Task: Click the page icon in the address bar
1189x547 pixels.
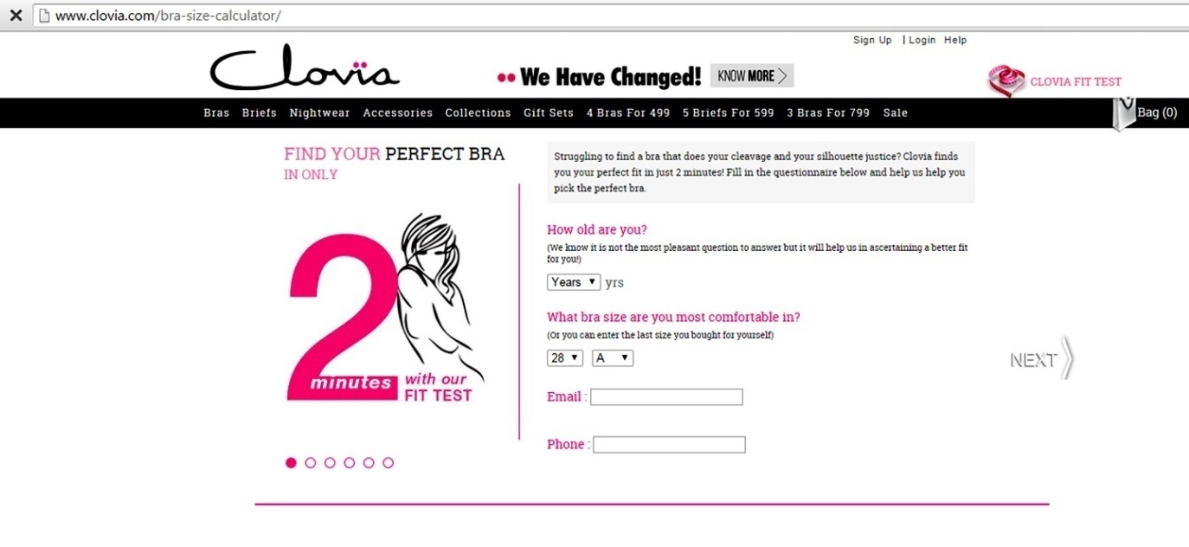Action: click(x=42, y=16)
